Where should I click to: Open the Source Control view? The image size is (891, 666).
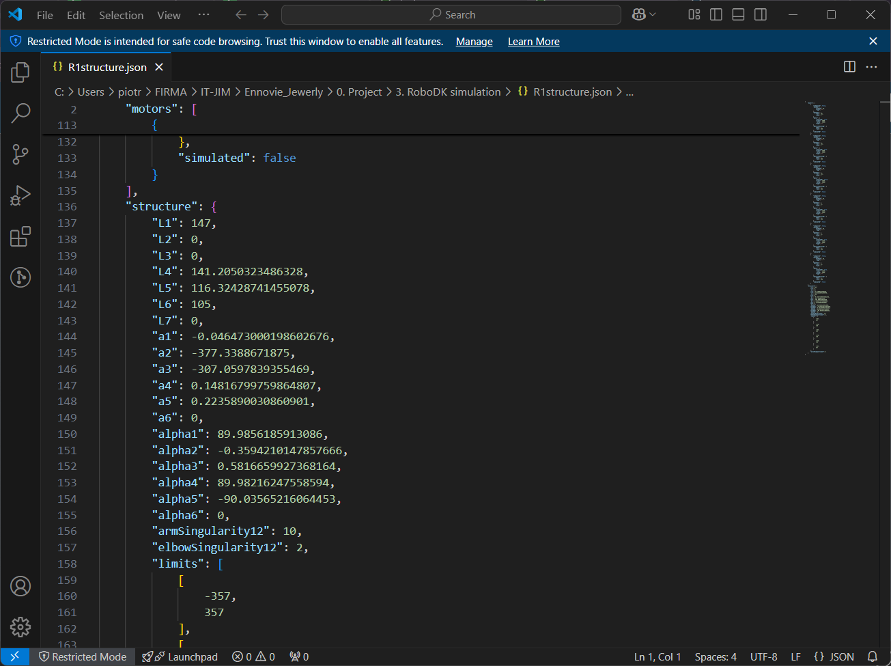click(x=20, y=154)
